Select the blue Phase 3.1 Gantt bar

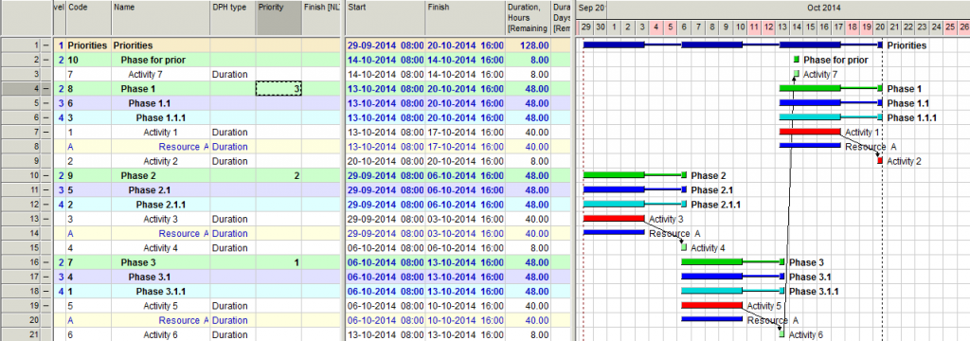point(732,277)
